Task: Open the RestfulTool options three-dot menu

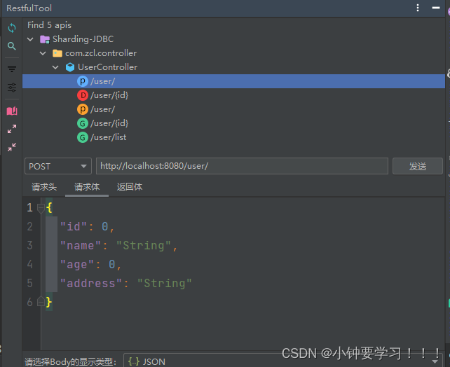Action: click(418, 8)
